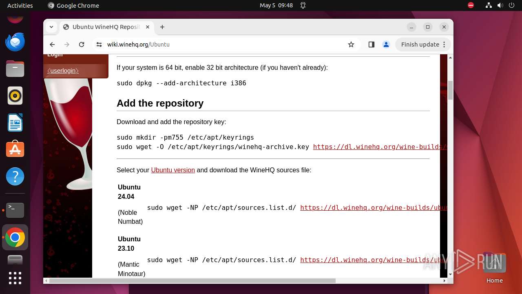The image size is (522, 294).
Task: Click the Google Chrome dock icon
Action: tap(15, 237)
